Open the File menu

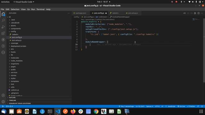2,9
